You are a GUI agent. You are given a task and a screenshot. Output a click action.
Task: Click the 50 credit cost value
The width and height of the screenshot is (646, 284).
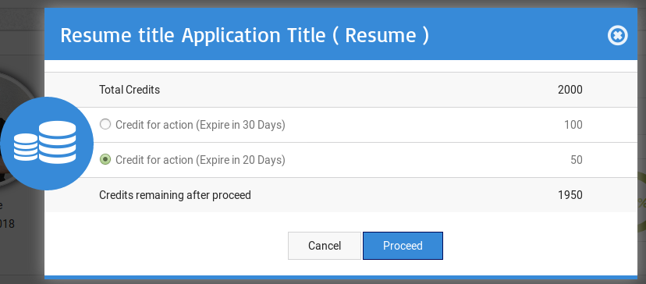(577, 159)
